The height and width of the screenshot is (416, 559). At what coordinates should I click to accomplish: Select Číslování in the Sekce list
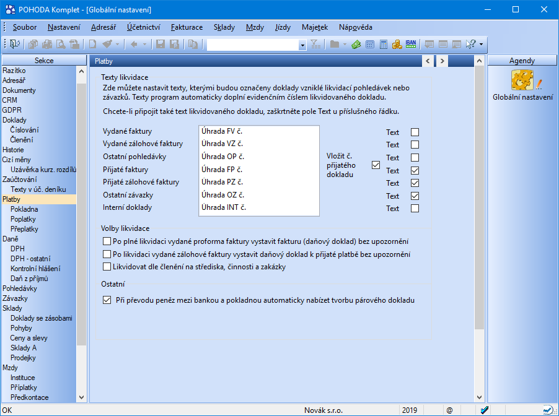(25, 130)
